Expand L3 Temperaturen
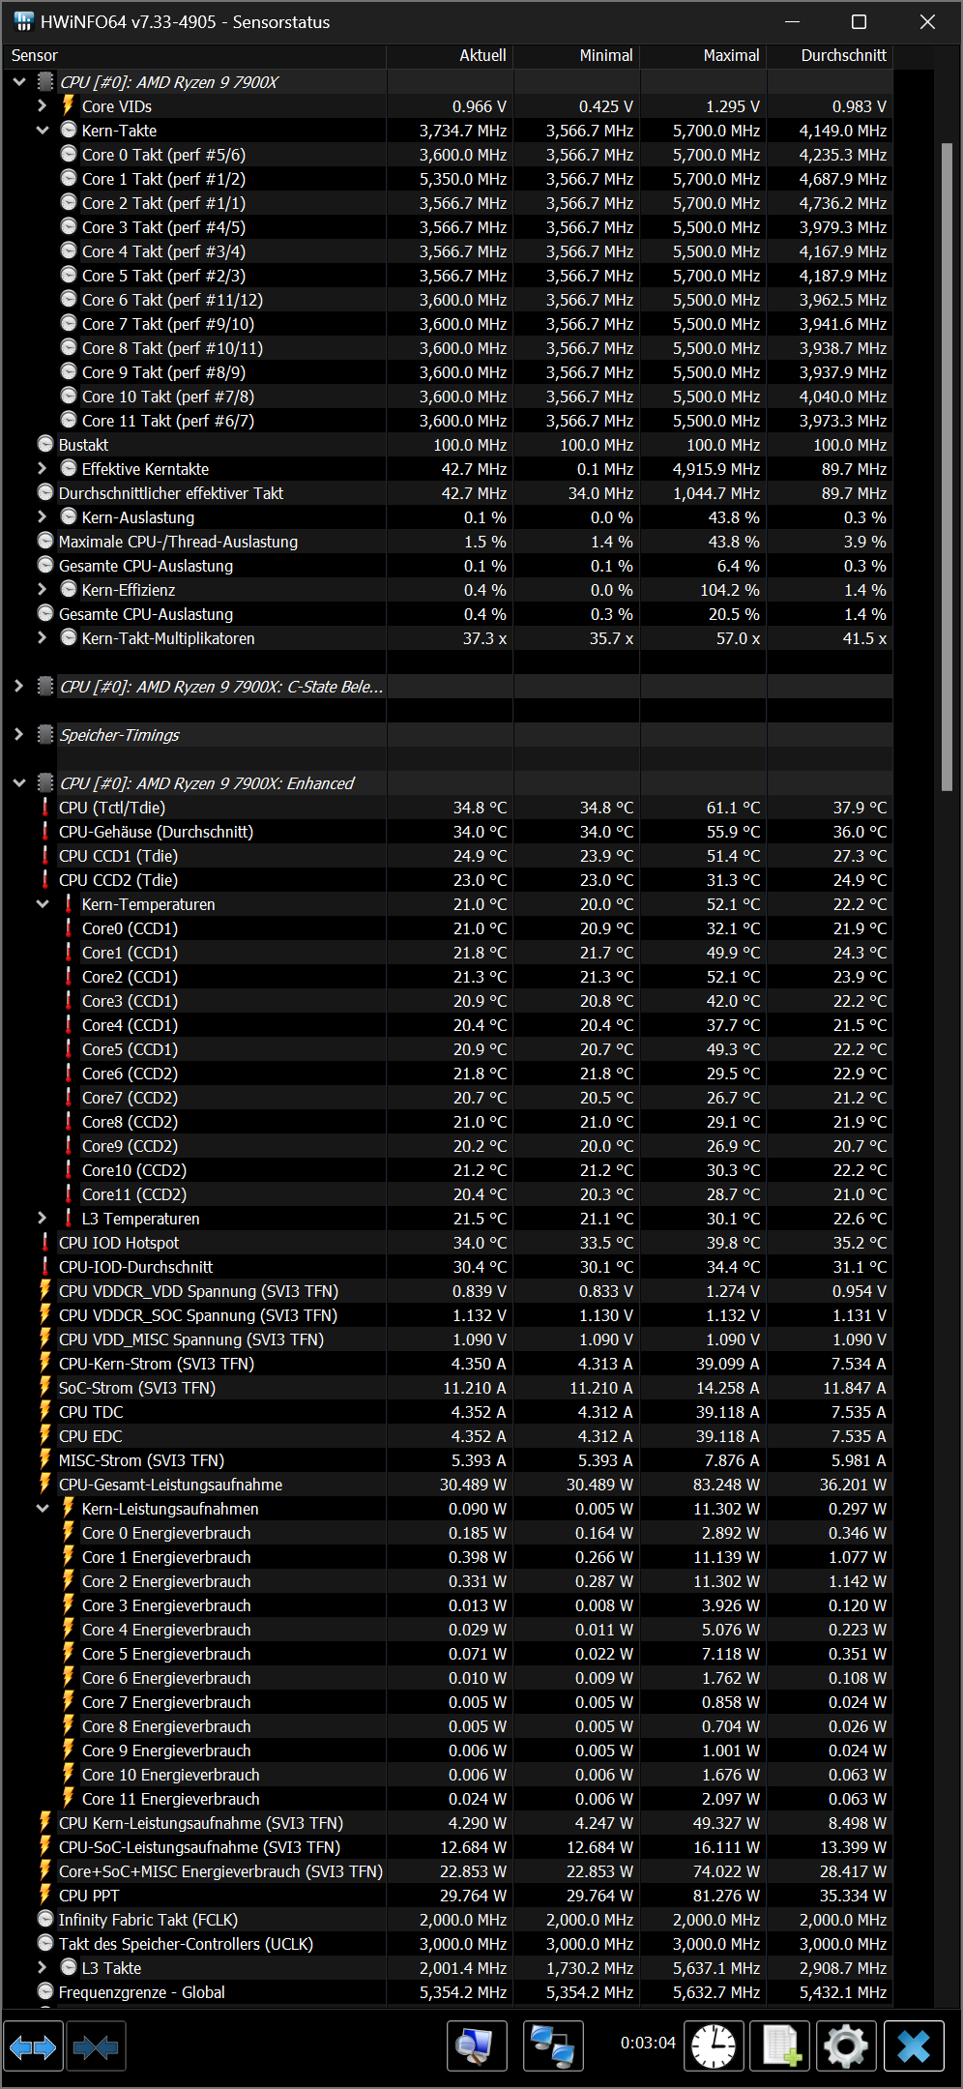Image resolution: width=963 pixels, height=2089 pixels. [43, 1219]
